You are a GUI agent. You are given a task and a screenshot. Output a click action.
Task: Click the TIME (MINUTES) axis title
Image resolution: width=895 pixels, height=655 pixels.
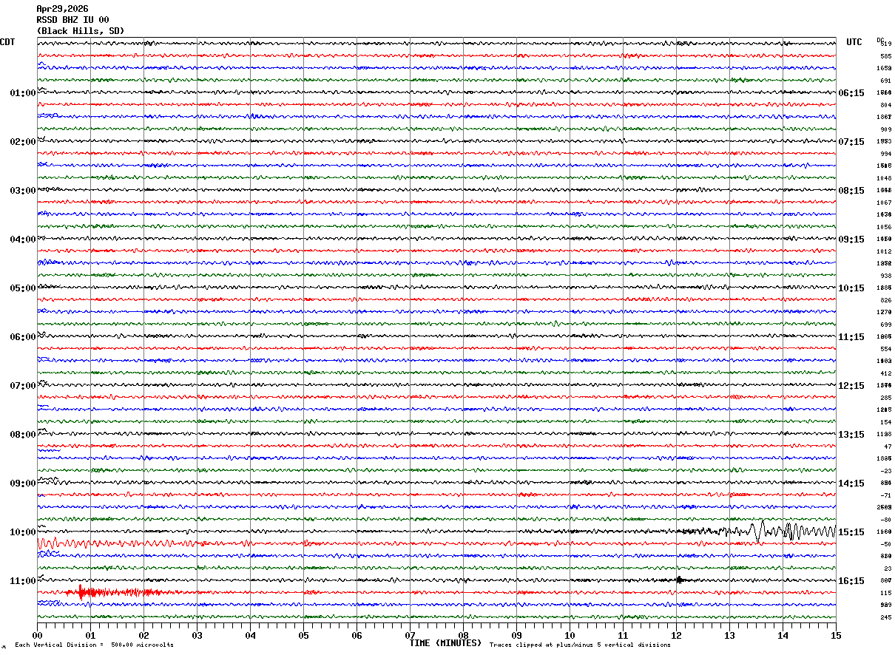[445, 643]
